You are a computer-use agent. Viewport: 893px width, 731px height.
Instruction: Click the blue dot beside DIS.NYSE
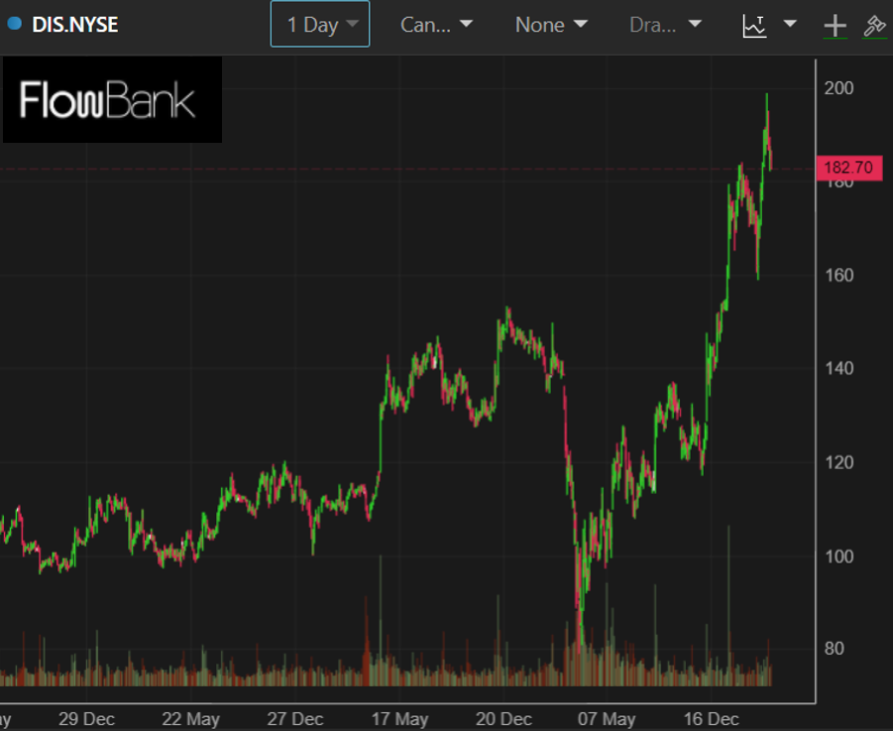(14, 24)
